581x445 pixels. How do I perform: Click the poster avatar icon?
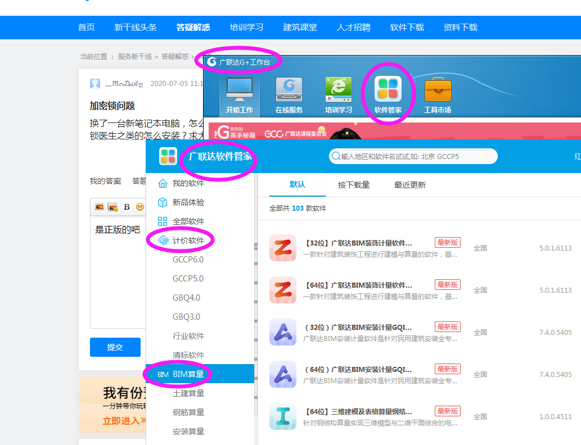coord(95,84)
